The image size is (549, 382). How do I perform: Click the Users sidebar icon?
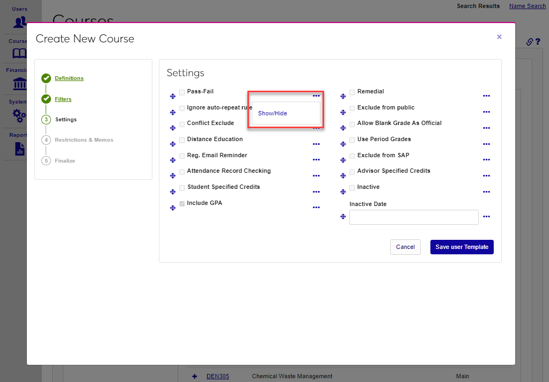20,22
